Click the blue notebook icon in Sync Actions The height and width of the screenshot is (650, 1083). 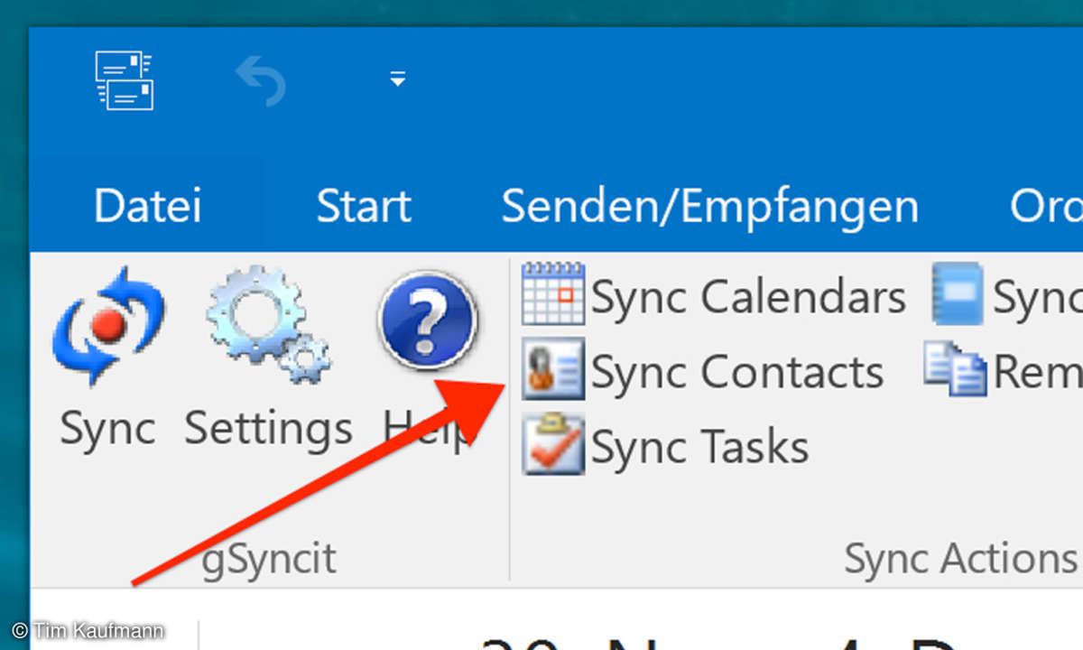click(958, 294)
